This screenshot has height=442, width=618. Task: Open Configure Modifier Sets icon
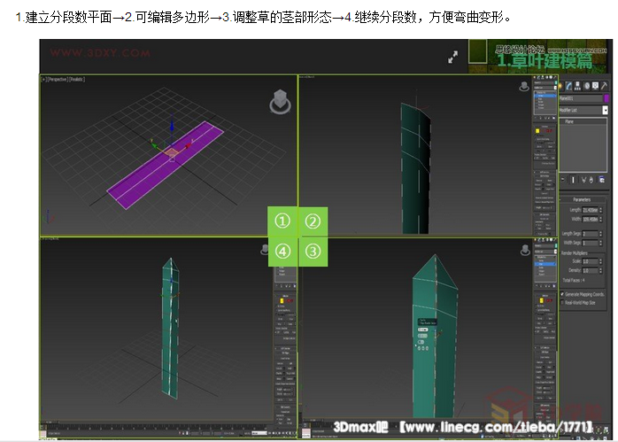pos(602,180)
